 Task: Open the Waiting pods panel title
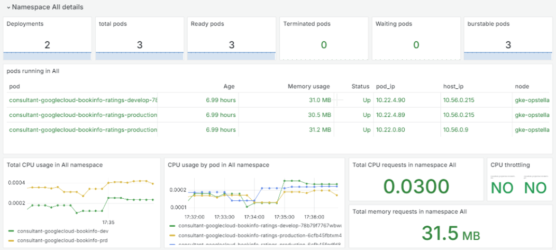pos(394,24)
